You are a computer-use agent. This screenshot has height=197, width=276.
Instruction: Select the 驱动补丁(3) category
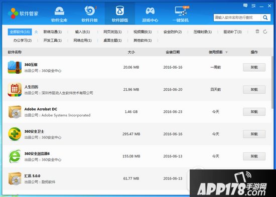click(x=232, y=32)
